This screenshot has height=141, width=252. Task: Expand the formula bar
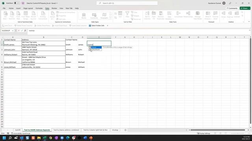250,31
